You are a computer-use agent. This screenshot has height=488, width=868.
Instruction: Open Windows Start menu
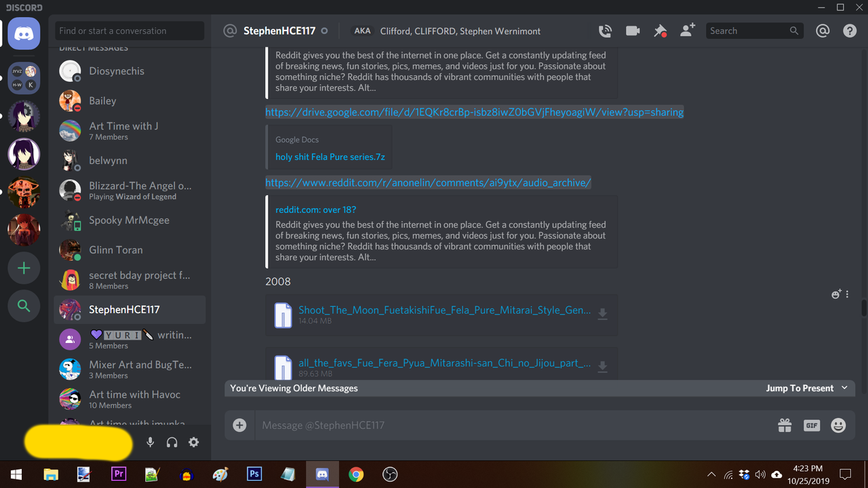(x=16, y=474)
